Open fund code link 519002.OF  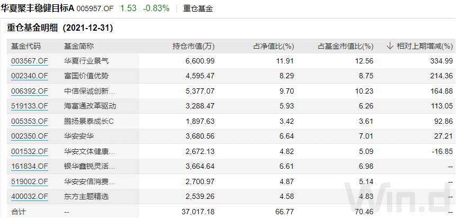(x=30, y=181)
